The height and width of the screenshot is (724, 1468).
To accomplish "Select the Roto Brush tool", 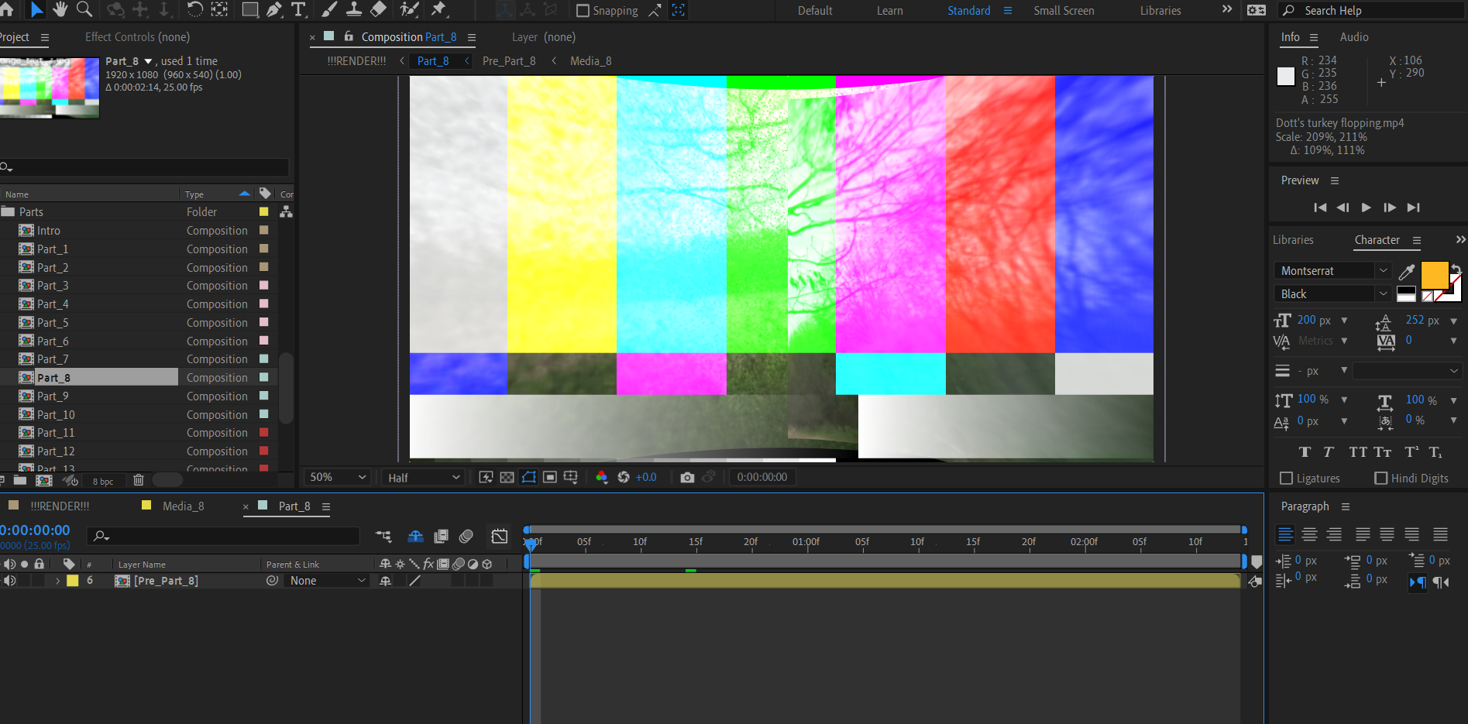I will click(408, 10).
